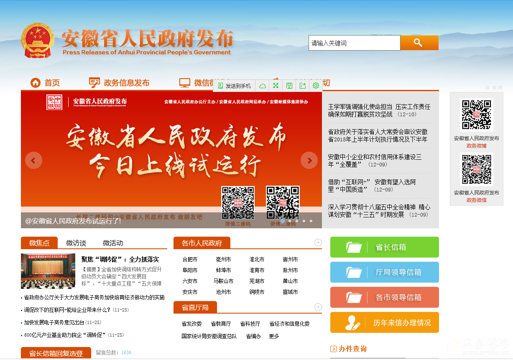Click the 首页 home icon

point(36,83)
